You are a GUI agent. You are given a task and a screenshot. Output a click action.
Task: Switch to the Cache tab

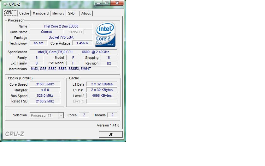24,13
